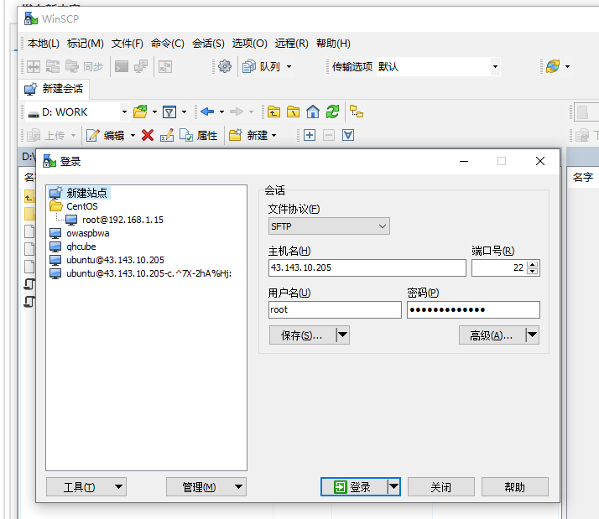Click the preferences gear icon in toolbar
This screenshot has width=599, height=519.
pyautogui.click(x=225, y=67)
